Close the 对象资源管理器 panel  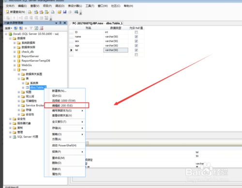[x=65, y=23]
